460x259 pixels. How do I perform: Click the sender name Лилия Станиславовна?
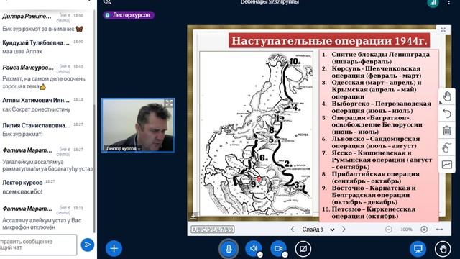pos(37,125)
